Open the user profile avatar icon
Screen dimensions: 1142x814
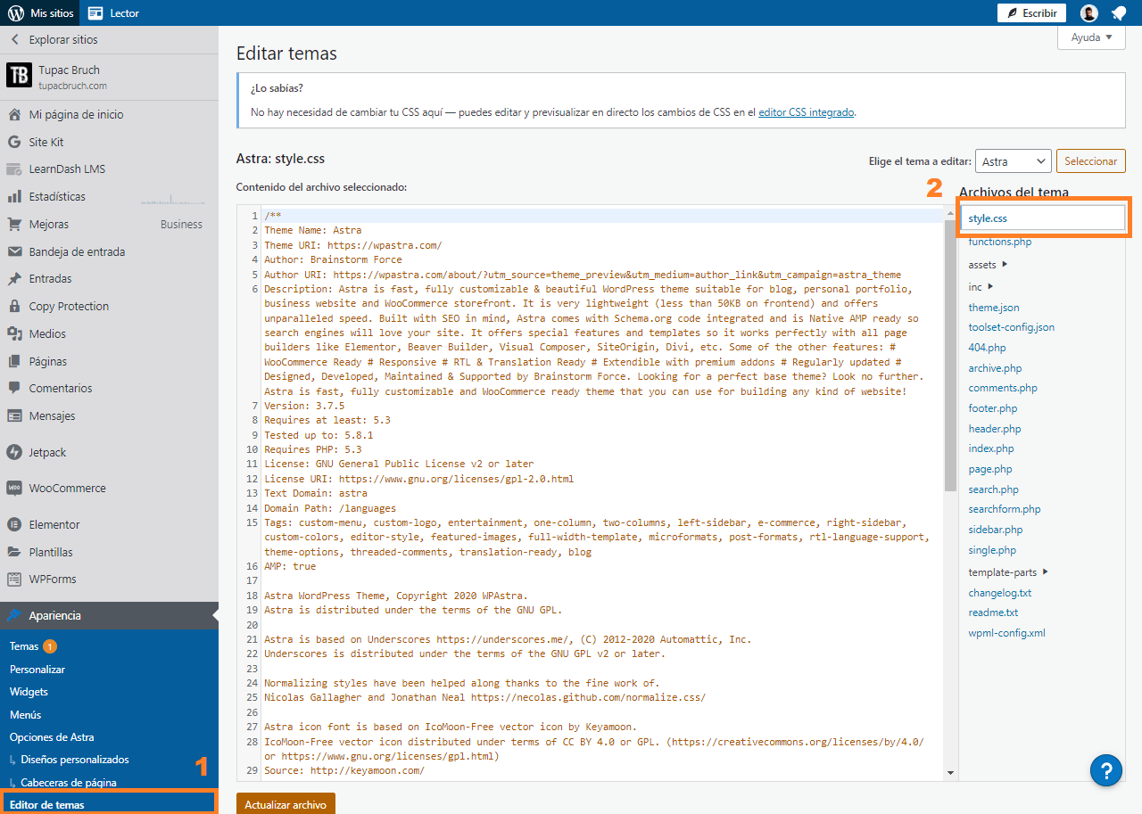[x=1088, y=12]
